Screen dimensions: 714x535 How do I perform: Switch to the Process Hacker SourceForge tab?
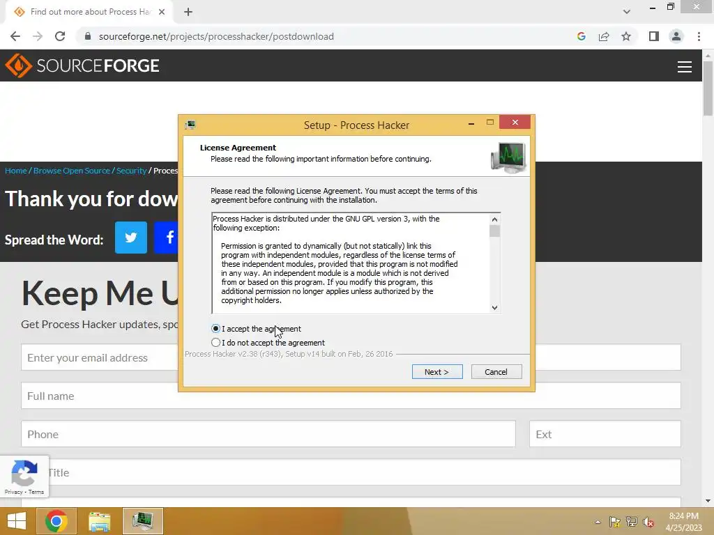(x=90, y=12)
